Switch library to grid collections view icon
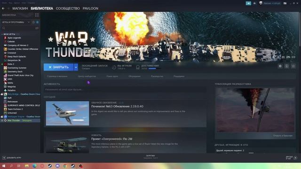The height and width of the screenshot is (169, 301). point(37,15)
